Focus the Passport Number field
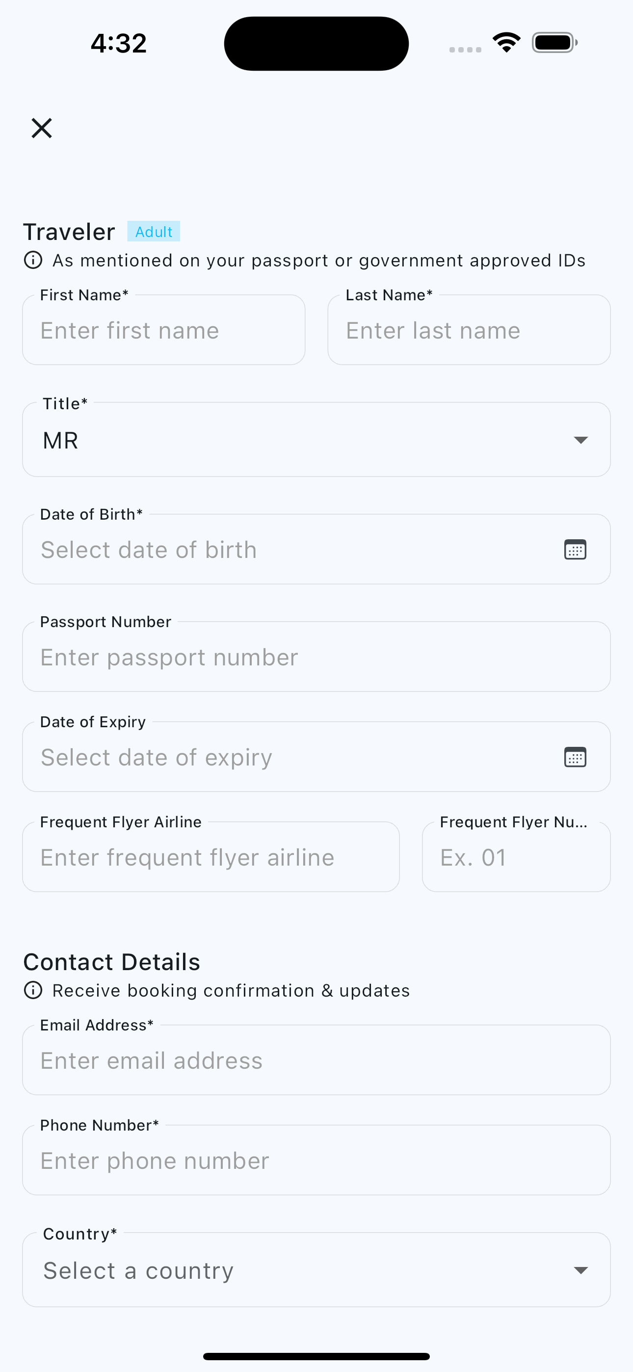 (316, 657)
